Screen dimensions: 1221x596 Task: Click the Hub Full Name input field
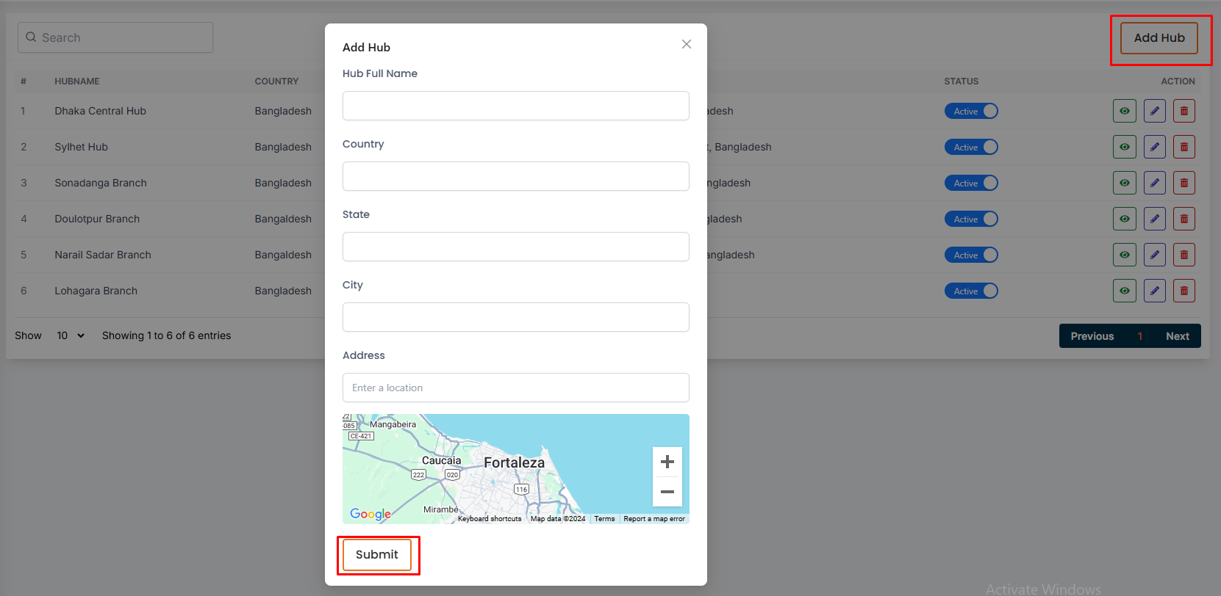click(515, 106)
